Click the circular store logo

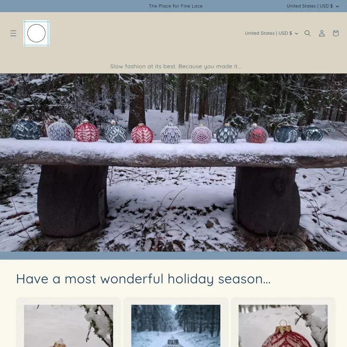(36, 33)
